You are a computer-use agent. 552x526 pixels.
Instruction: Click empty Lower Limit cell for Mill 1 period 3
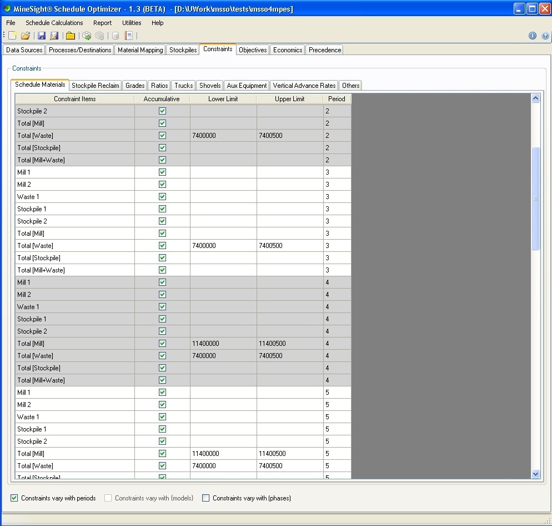(223, 172)
